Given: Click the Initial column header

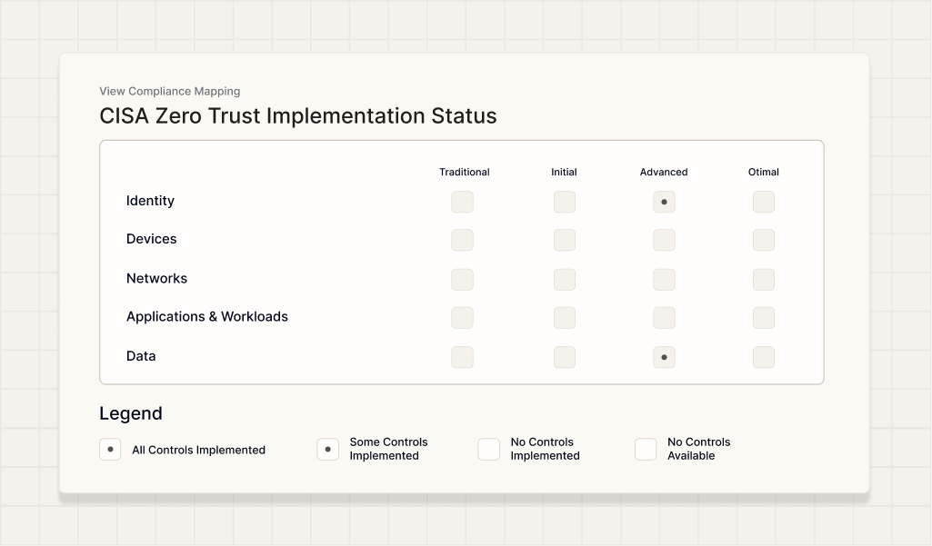Looking at the screenshot, I should coord(564,172).
